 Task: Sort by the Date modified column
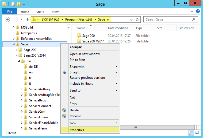click(x=120, y=28)
